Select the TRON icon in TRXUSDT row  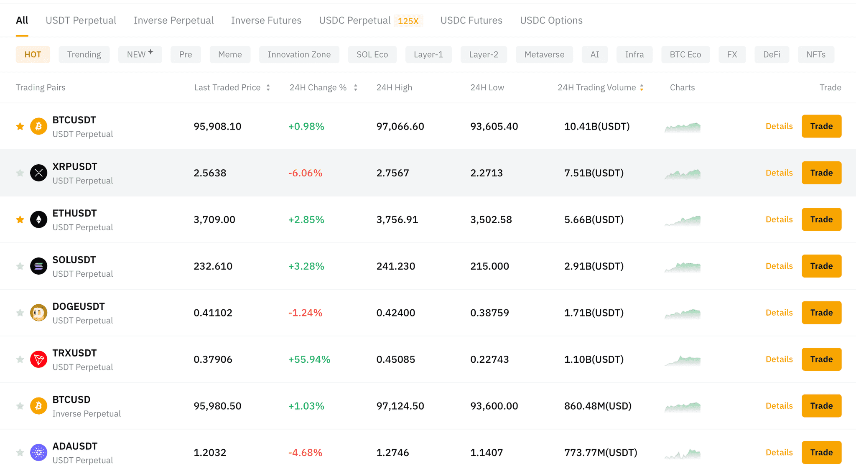pyautogui.click(x=38, y=359)
